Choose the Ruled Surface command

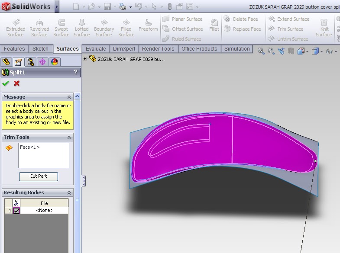[182, 39]
